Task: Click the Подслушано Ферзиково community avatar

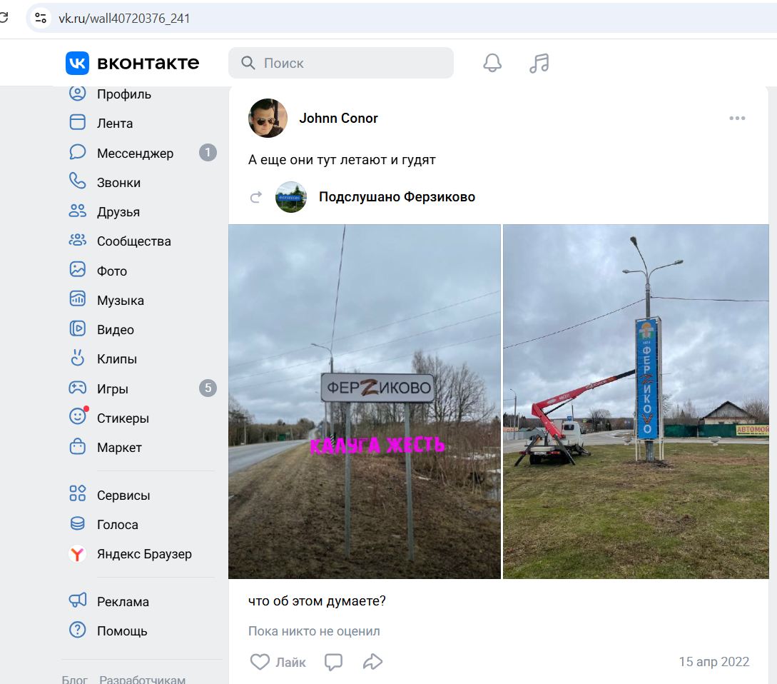Action: [291, 197]
